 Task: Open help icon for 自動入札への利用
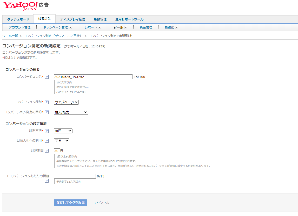coord(47,141)
